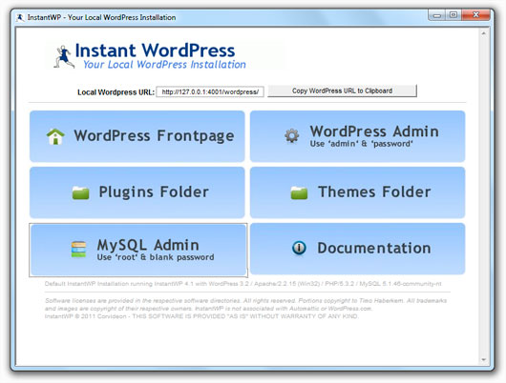
Task: Click the green folder icon beside Themes Folder
Action: (x=299, y=192)
